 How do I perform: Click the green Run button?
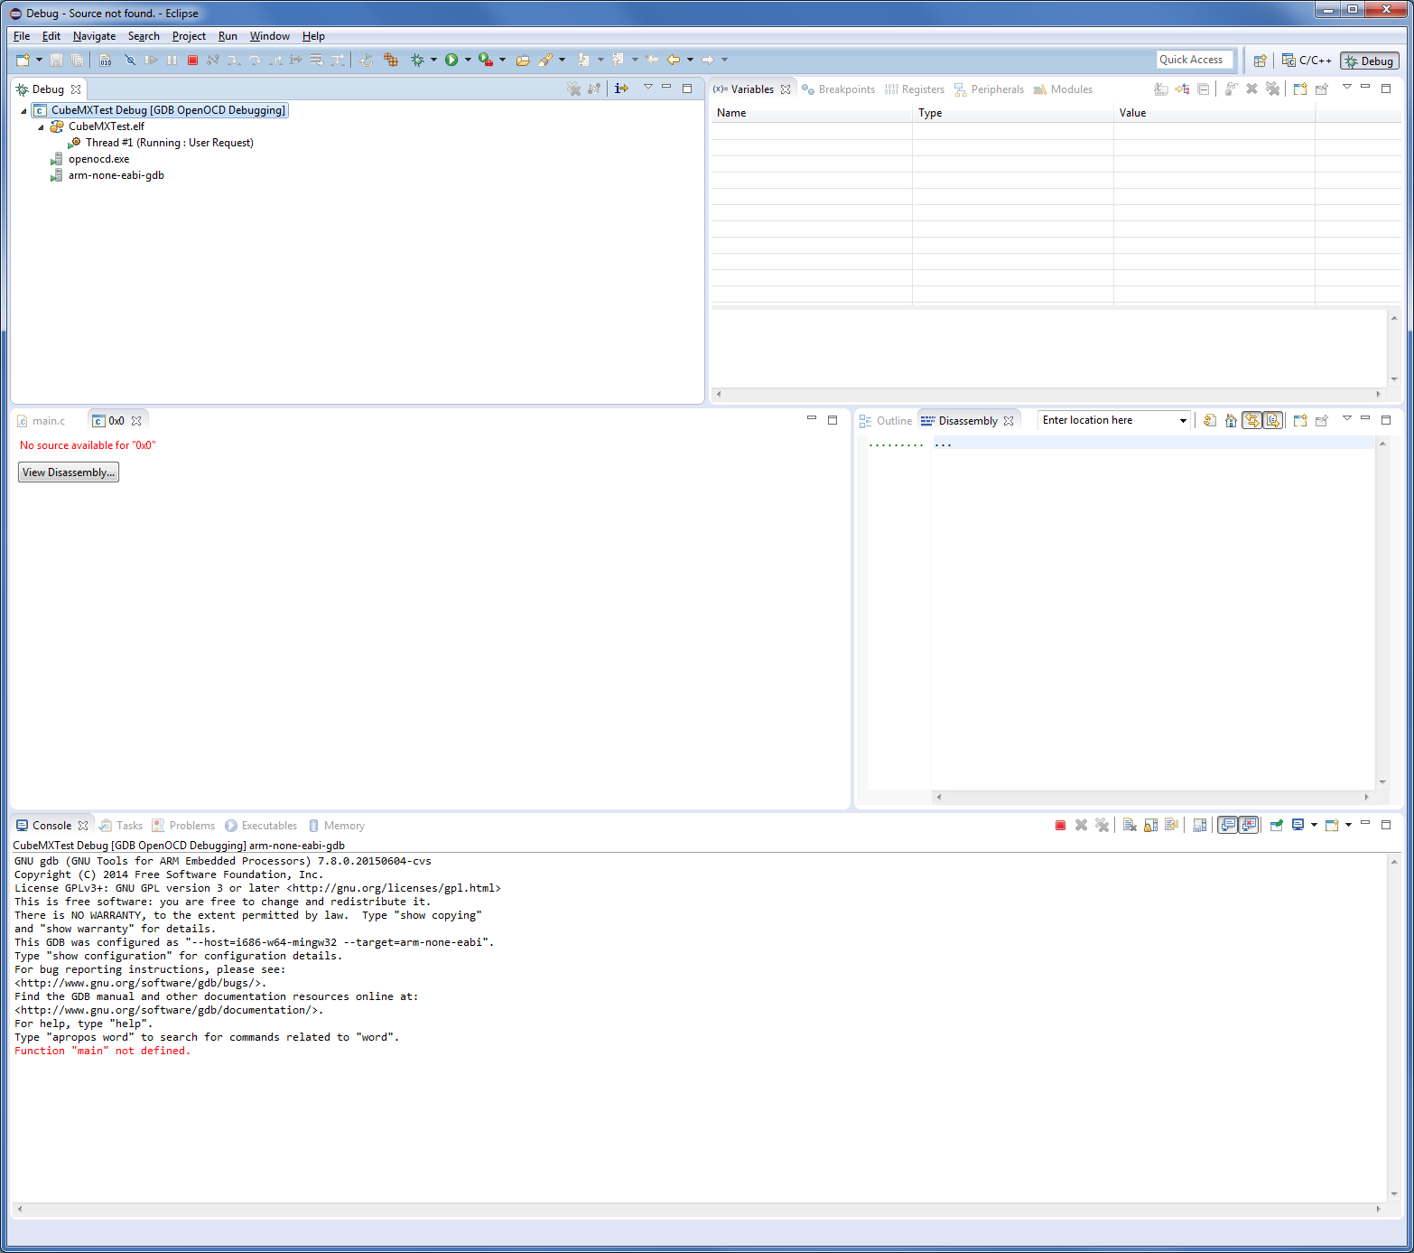point(451,60)
